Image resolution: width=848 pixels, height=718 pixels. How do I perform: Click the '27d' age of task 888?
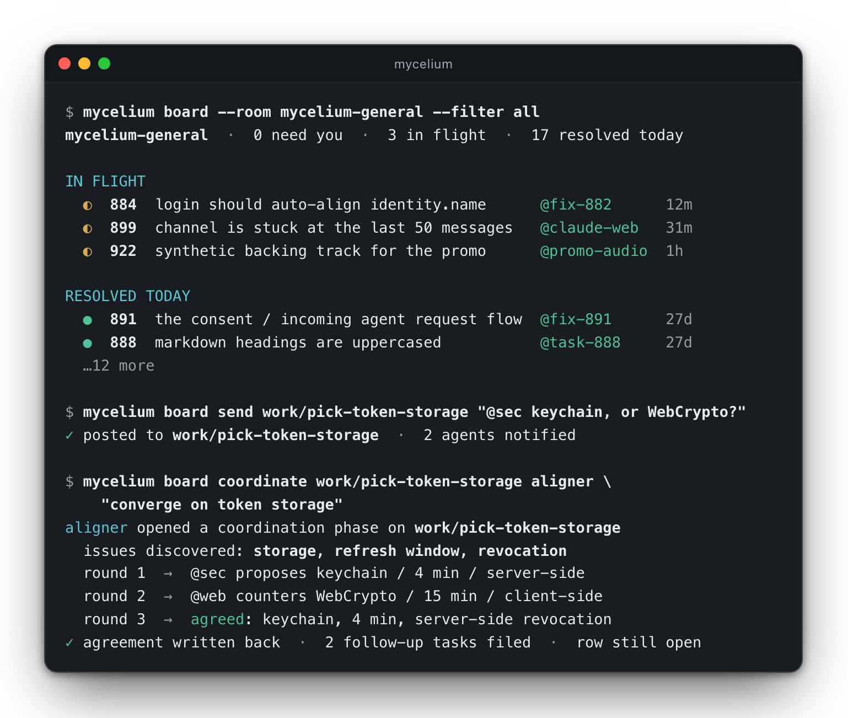pos(679,342)
